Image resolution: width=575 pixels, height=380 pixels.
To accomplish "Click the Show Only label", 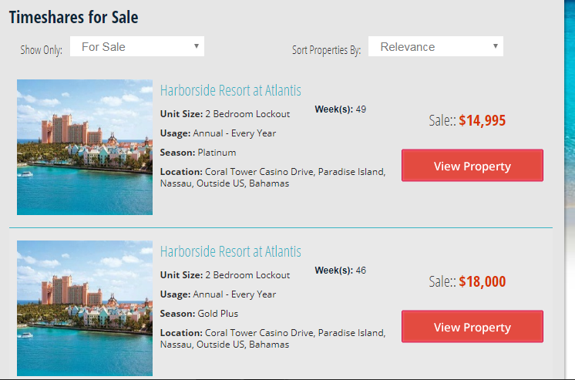I will (x=41, y=49).
